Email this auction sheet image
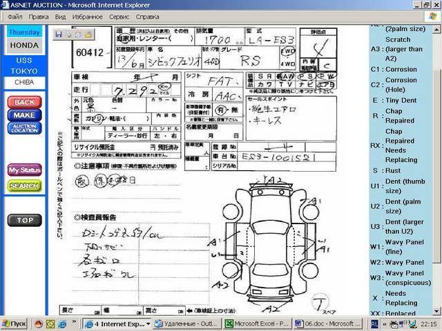Image resolution: width=442 pixels, height=331 pixels. tap(78, 34)
